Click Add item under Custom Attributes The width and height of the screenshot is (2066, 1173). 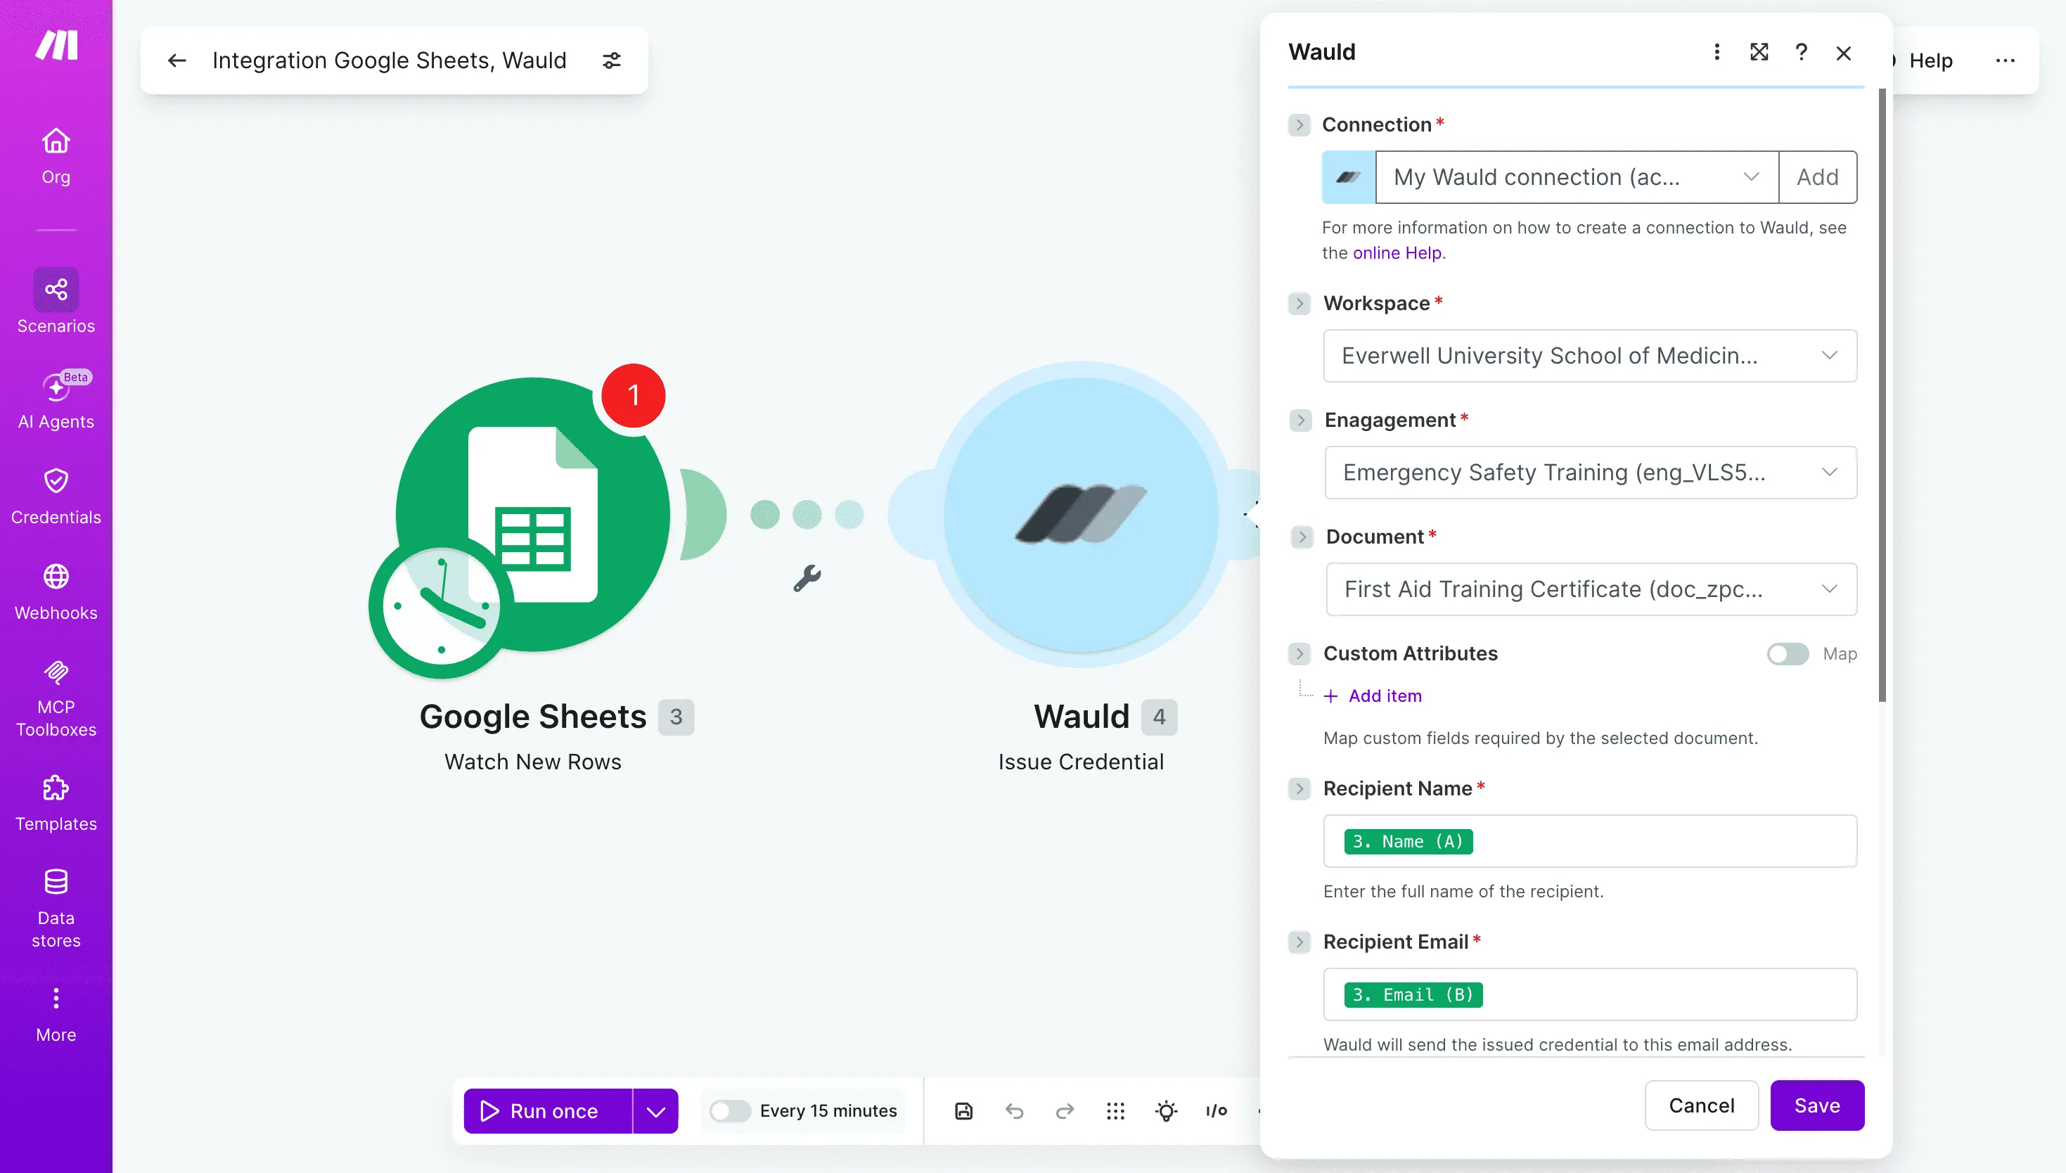point(1374,696)
